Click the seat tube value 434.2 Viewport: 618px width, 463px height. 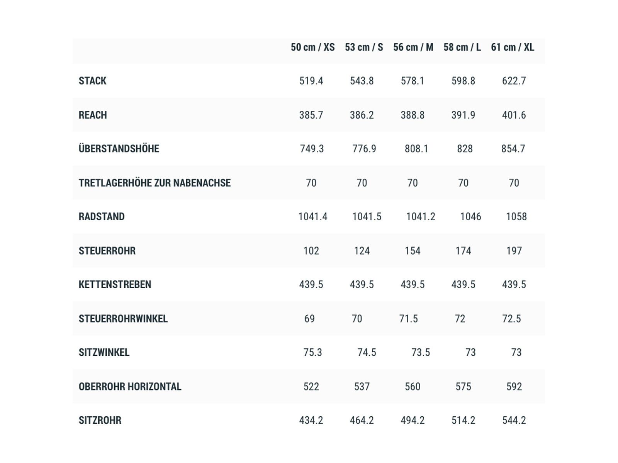coord(311,420)
